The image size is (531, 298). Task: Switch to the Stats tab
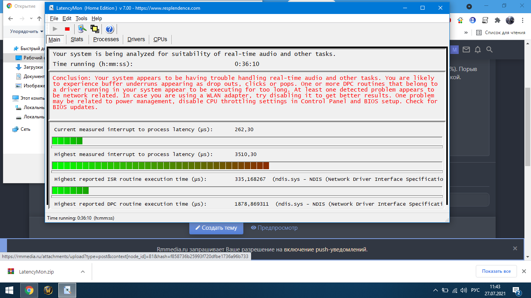[x=77, y=39]
